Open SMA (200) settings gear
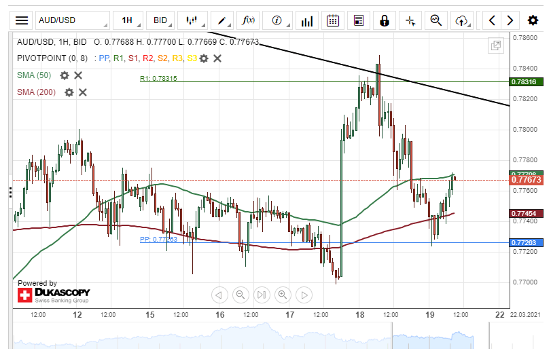The image size is (551, 355). point(69,92)
